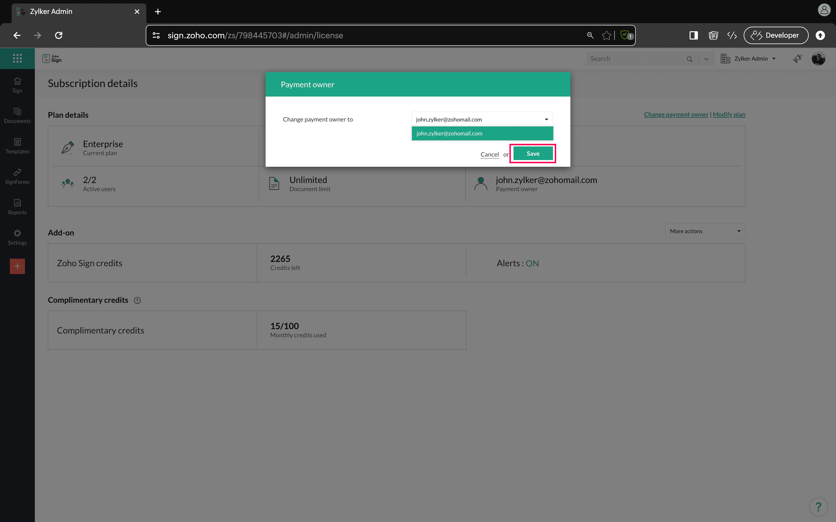Viewport: 836px width, 522px height.
Task: Open the Reports sidebar section
Action: 17,207
